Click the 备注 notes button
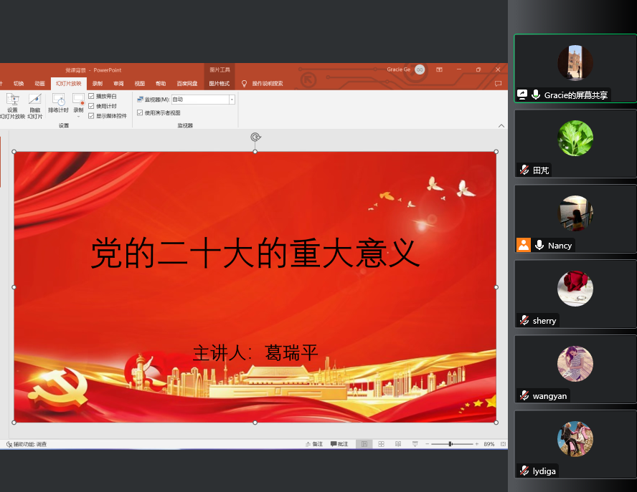This screenshot has height=492, width=637. pyautogui.click(x=313, y=444)
